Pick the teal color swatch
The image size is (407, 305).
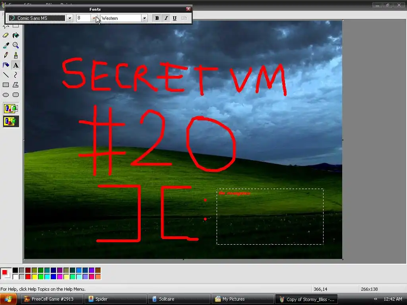point(47,270)
